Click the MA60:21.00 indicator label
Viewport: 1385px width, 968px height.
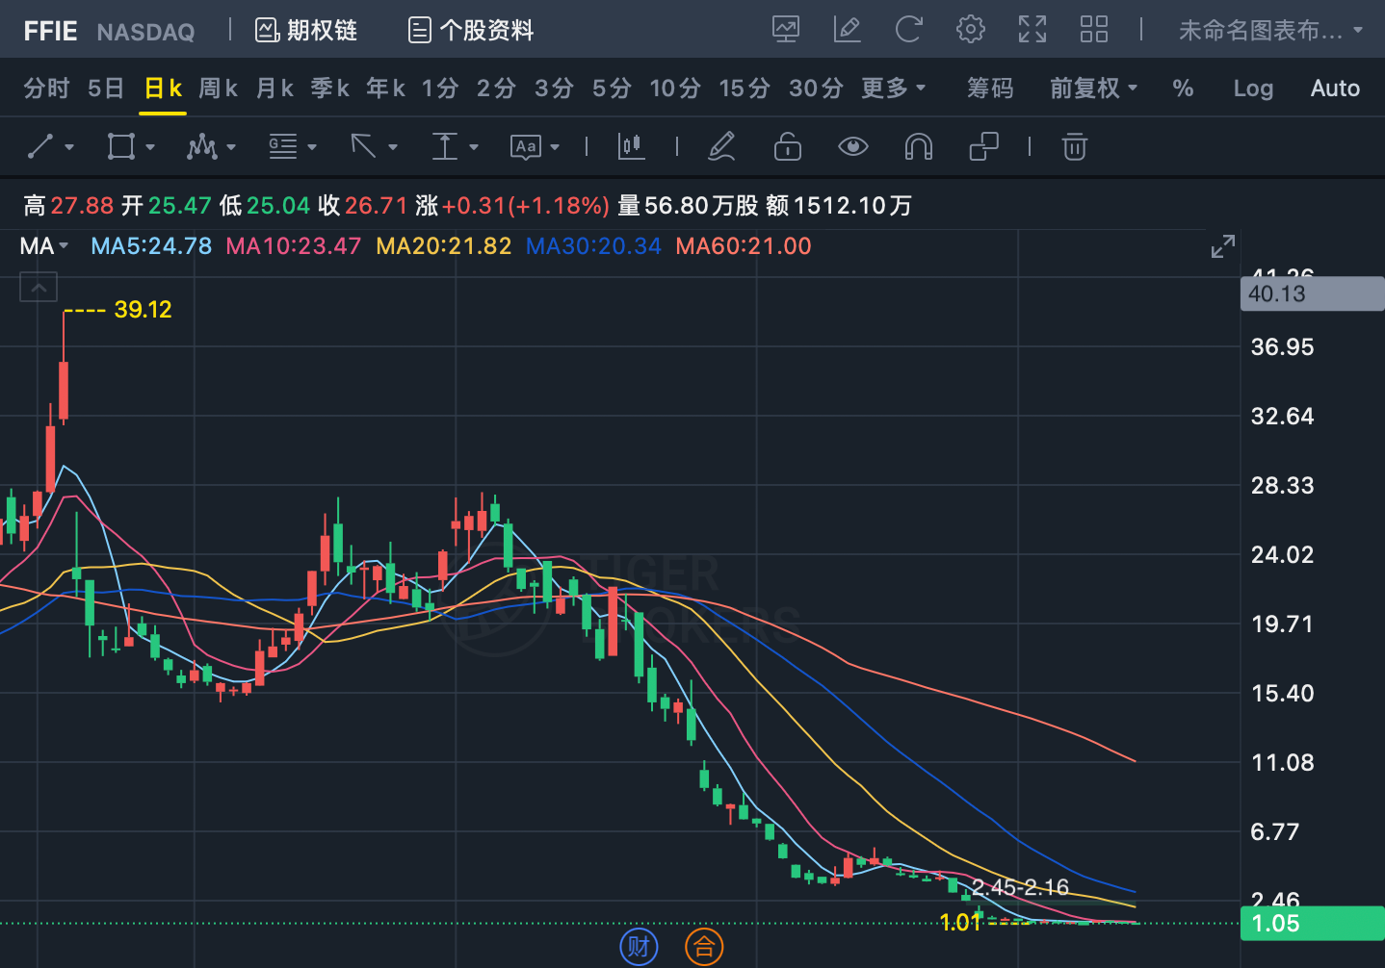coord(744,246)
